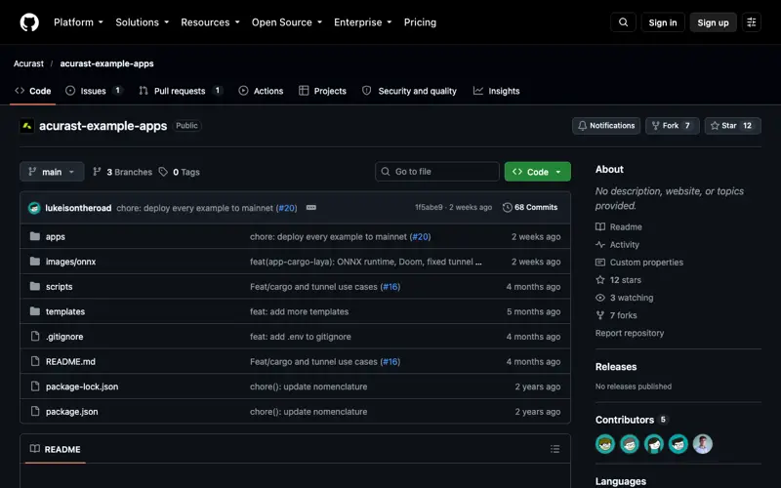
Task: Click the Go to file search field
Action: pyautogui.click(x=437, y=172)
